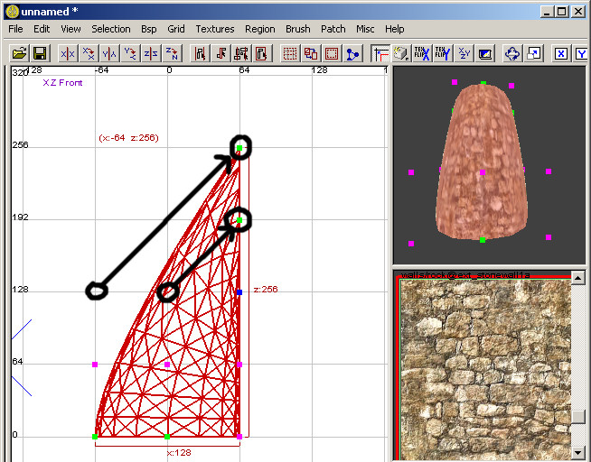Open a map file with folder icon
This screenshot has height=462, width=591.
coord(19,54)
